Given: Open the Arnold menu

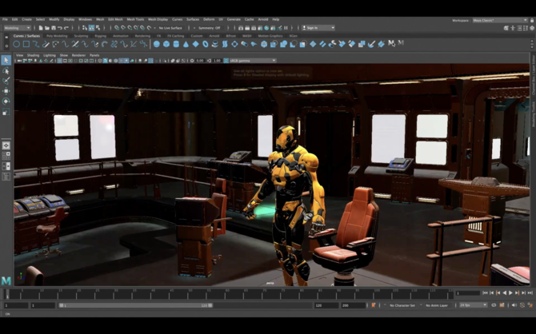Looking at the screenshot, I should pyautogui.click(x=263, y=19).
